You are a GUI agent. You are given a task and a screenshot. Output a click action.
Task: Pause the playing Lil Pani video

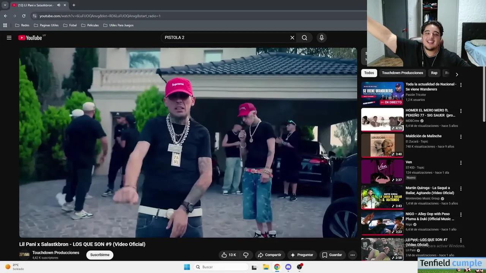pyautogui.click(x=188, y=143)
